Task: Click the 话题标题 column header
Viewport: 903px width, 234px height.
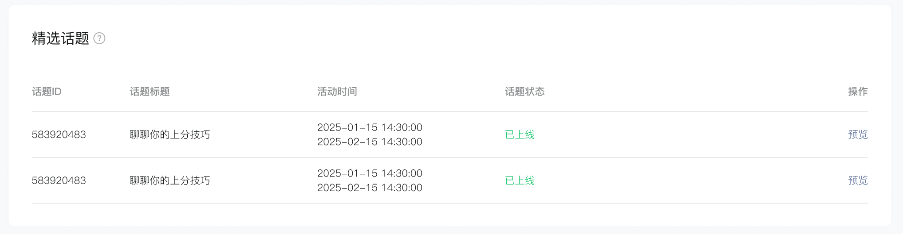Action: coord(150,92)
